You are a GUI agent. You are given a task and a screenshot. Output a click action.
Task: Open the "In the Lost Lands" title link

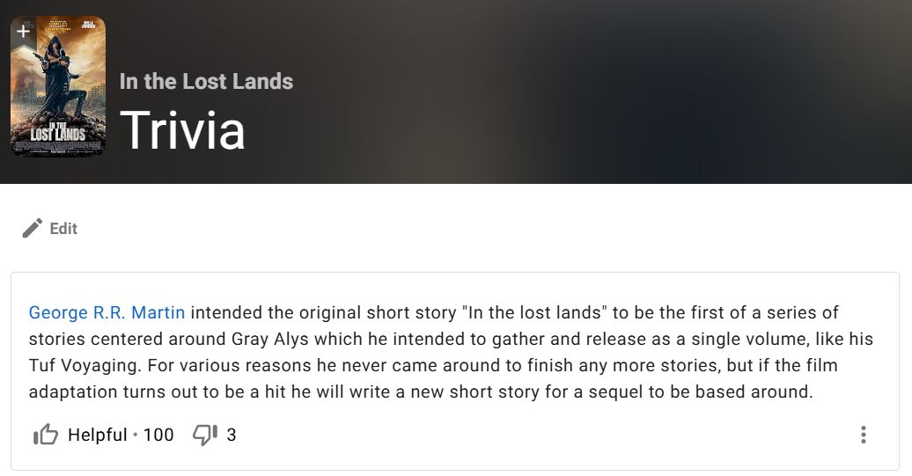pyautogui.click(x=206, y=82)
